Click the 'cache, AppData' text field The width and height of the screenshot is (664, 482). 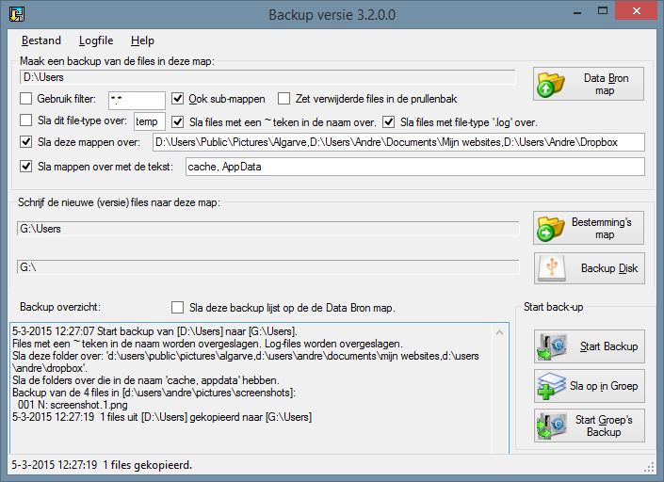click(415, 167)
